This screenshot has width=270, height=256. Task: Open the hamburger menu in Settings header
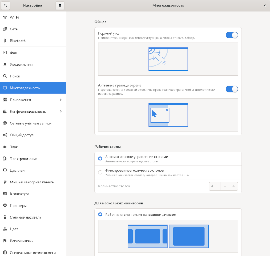(60, 6)
